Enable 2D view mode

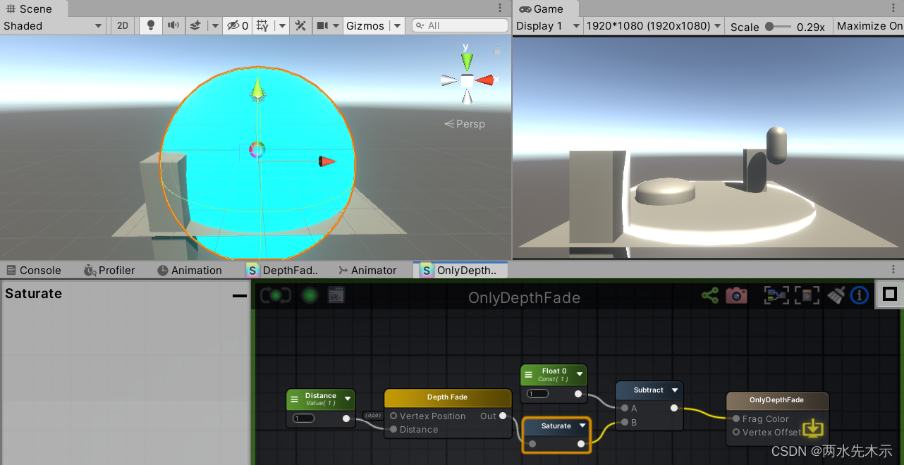[x=122, y=25]
